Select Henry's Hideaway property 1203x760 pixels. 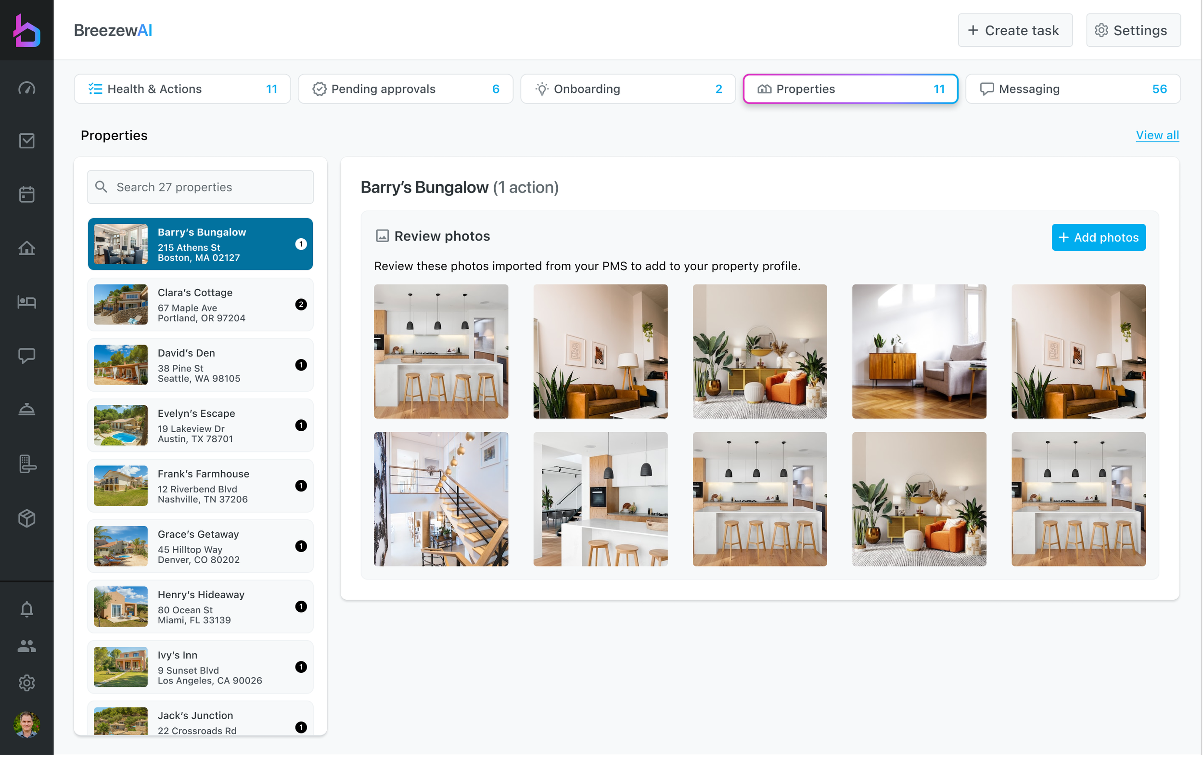(x=200, y=607)
